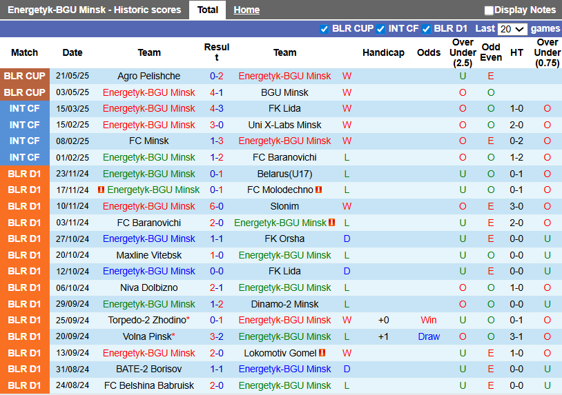
Task: Click the Draw odds in Volna Pinsk row
Action: click(429, 336)
